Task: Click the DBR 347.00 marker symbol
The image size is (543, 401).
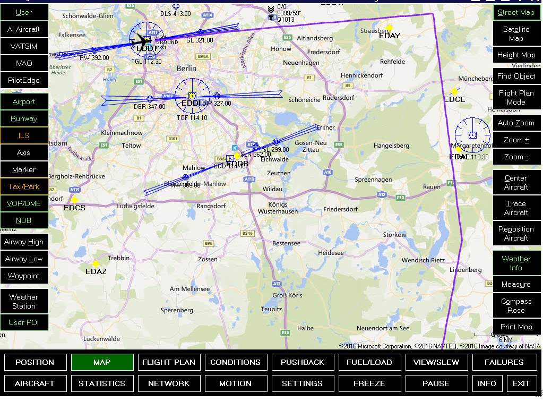Action: click(x=150, y=99)
